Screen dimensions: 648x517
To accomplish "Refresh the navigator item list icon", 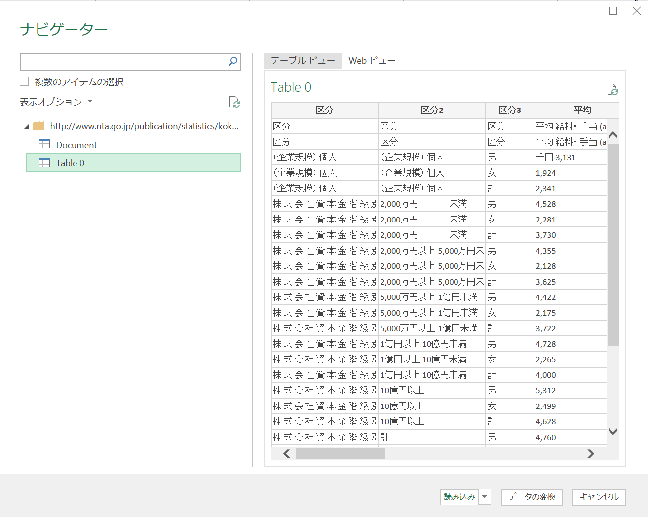I will [234, 102].
